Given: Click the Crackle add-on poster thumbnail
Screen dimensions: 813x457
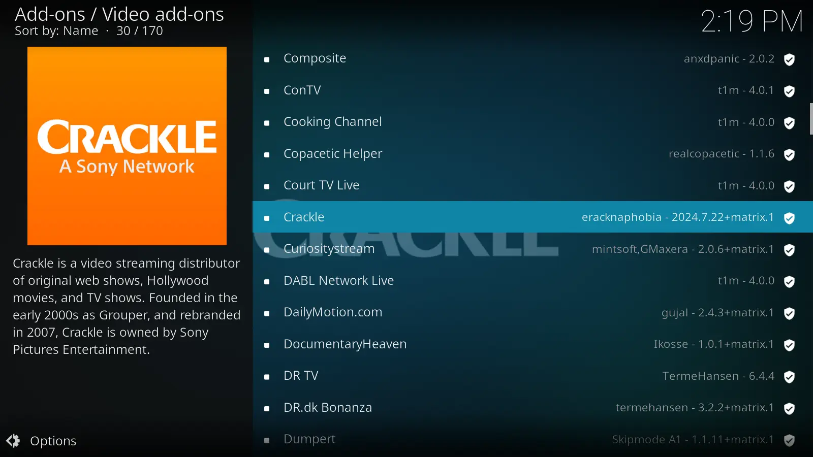Looking at the screenshot, I should [127, 146].
